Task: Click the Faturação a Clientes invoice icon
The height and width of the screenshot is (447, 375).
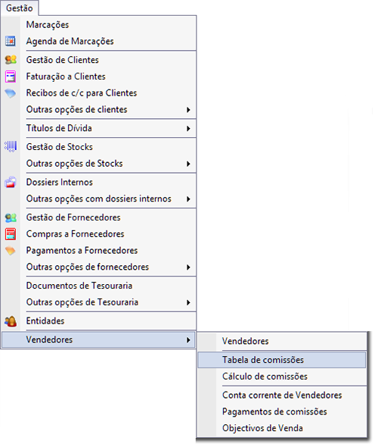Action: 11,77
